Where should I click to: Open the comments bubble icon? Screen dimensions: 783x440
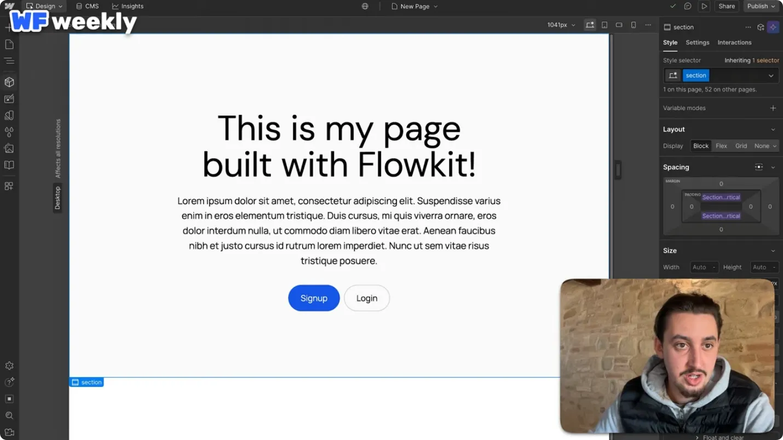pyautogui.click(x=688, y=7)
